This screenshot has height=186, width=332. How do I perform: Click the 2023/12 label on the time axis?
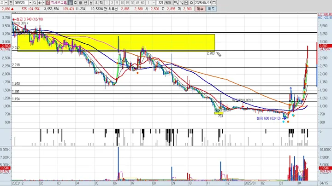coord(18,183)
